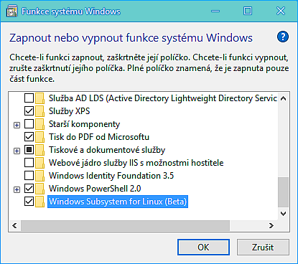
Task: Confirm changes with the OK button
Action: pyautogui.click(x=203, y=247)
